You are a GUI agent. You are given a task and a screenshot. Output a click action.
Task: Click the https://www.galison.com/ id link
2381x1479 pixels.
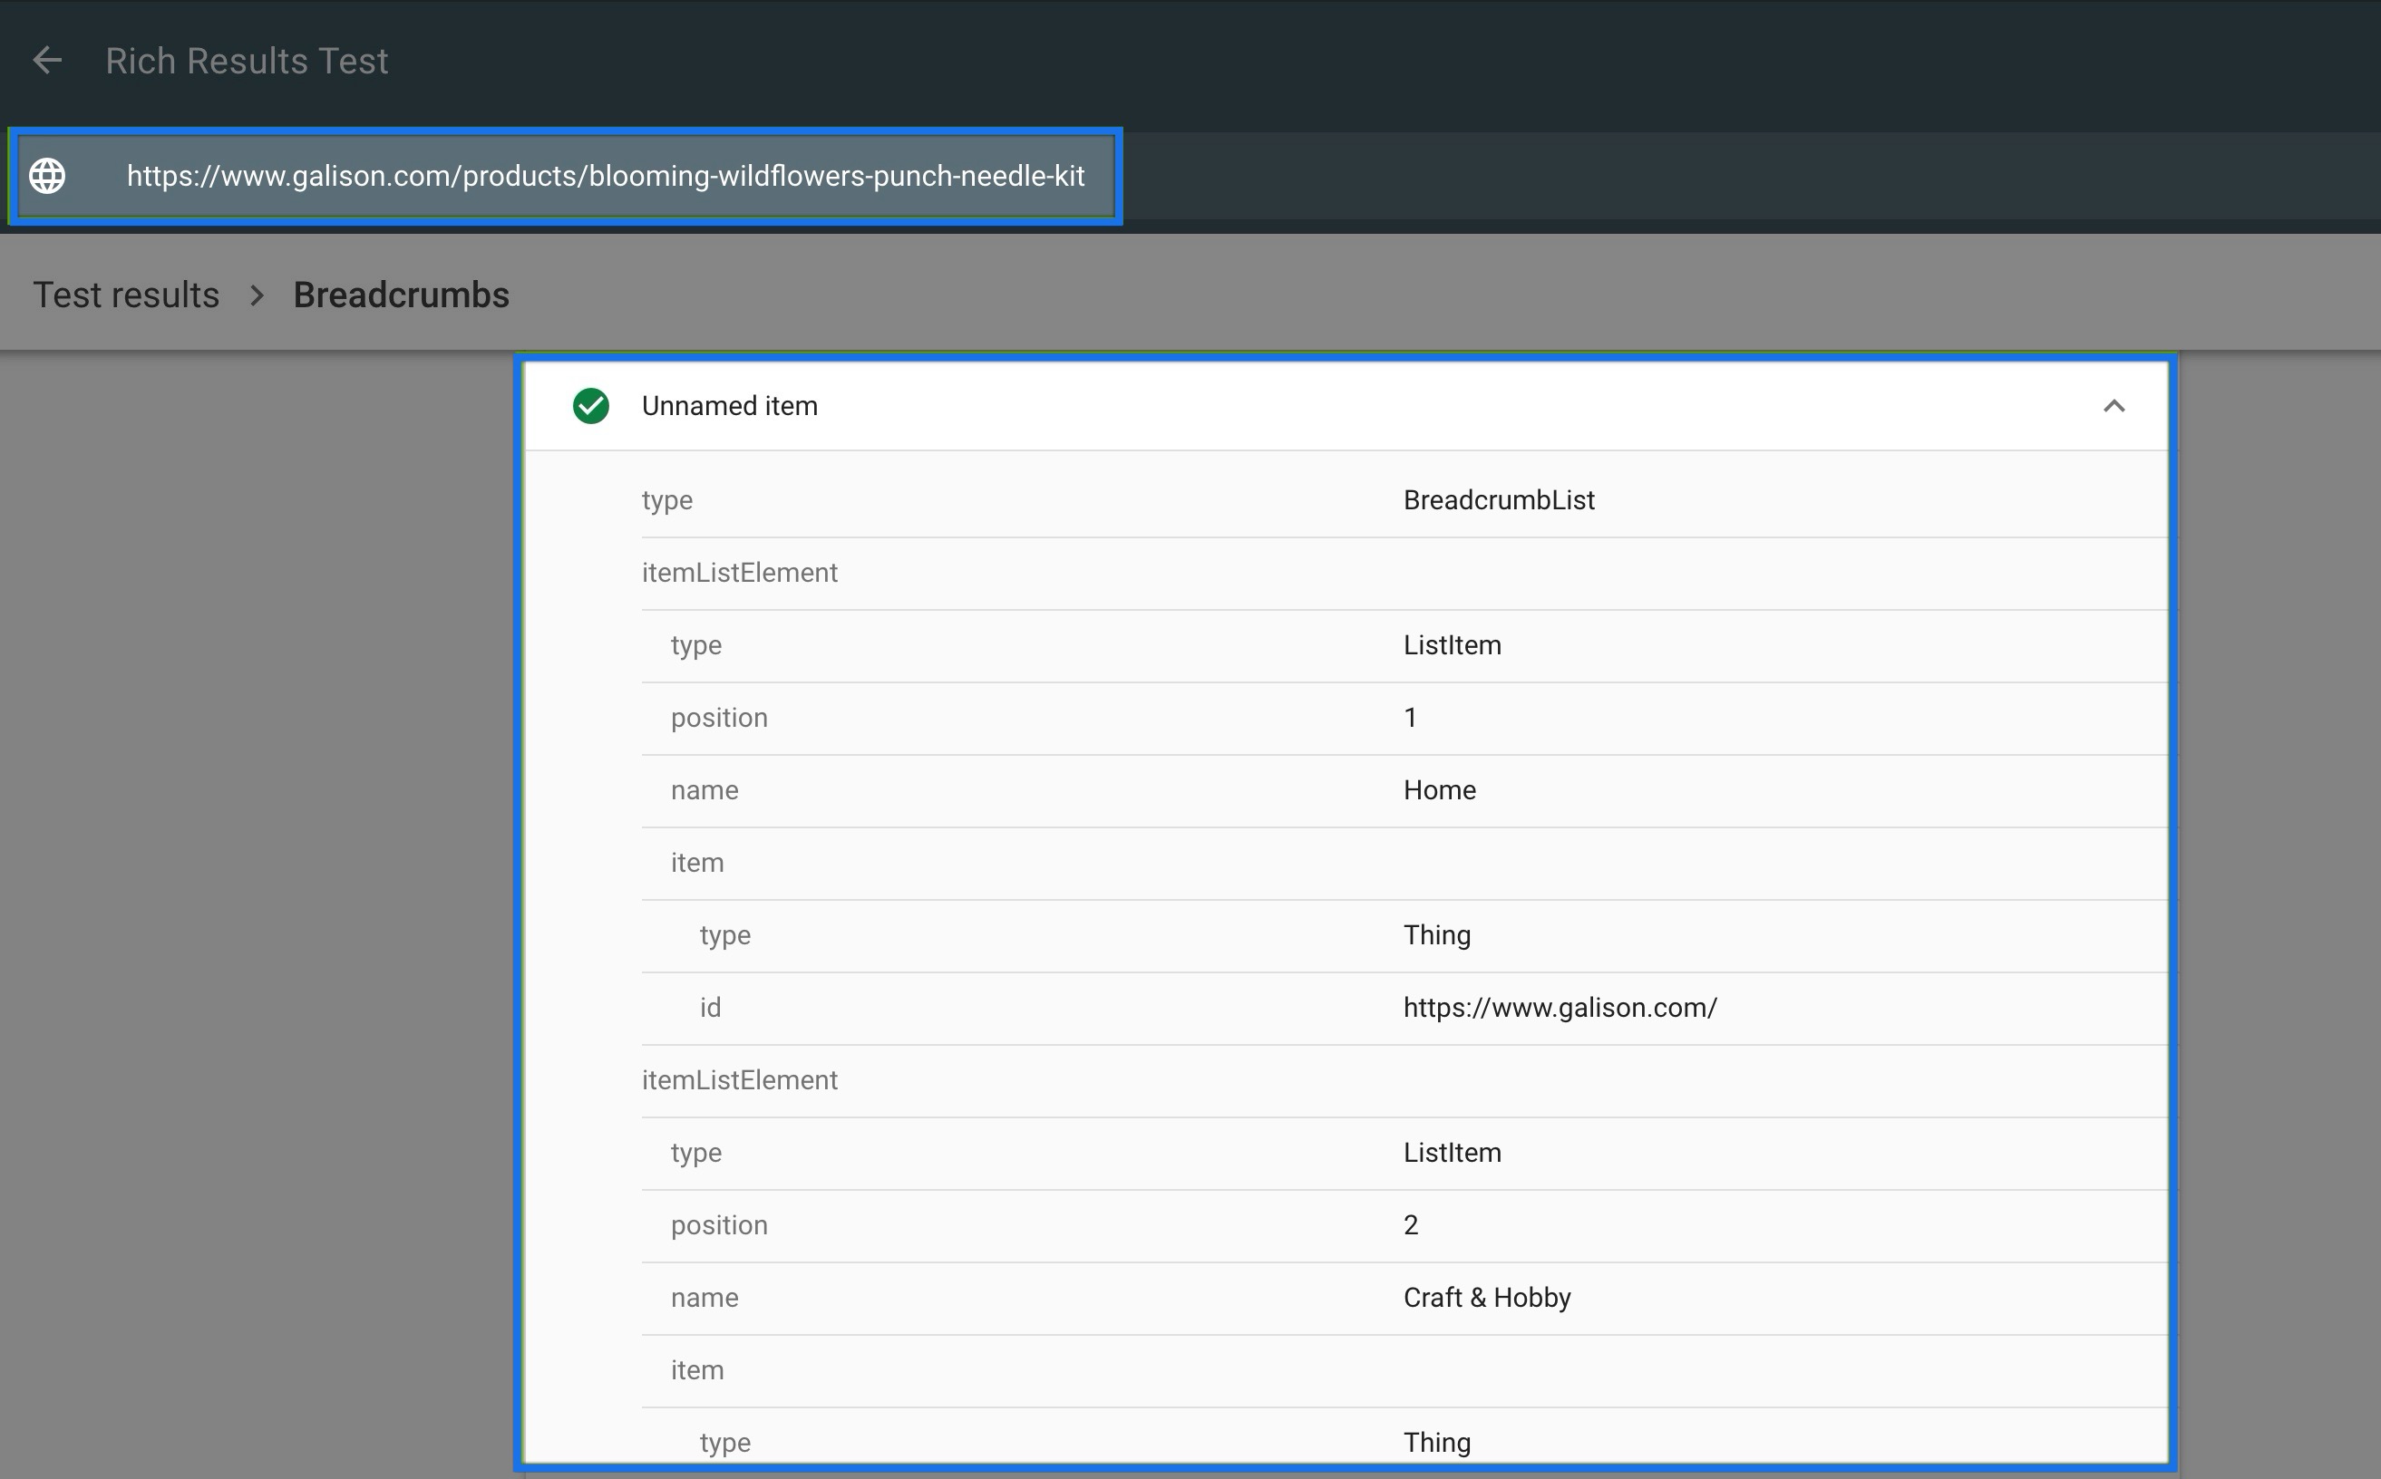(x=1560, y=1008)
